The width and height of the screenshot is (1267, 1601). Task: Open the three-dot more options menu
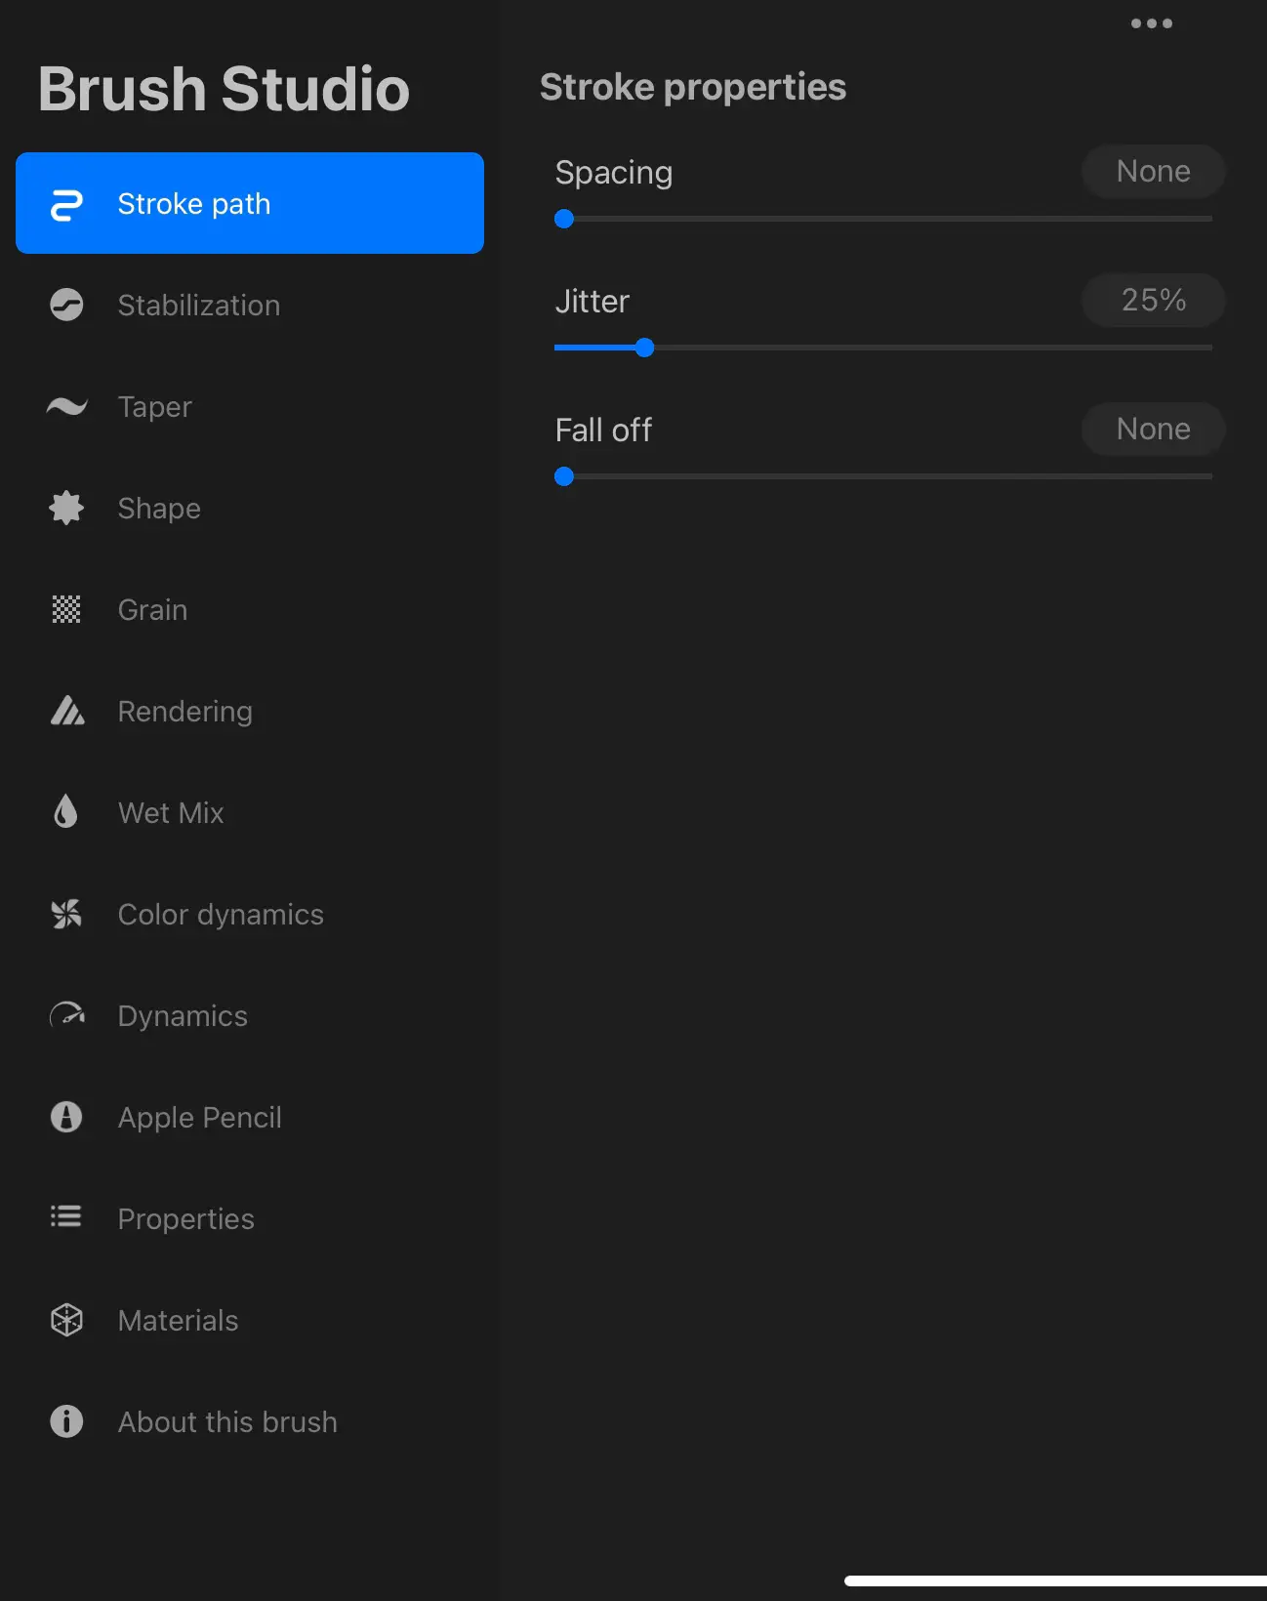[x=1152, y=23]
